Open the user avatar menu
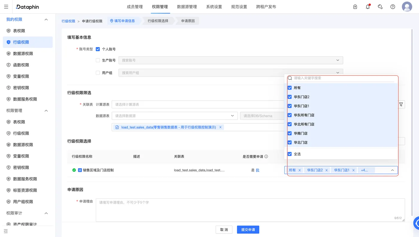Viewport: 419px width, 237px height. [407, 7]
